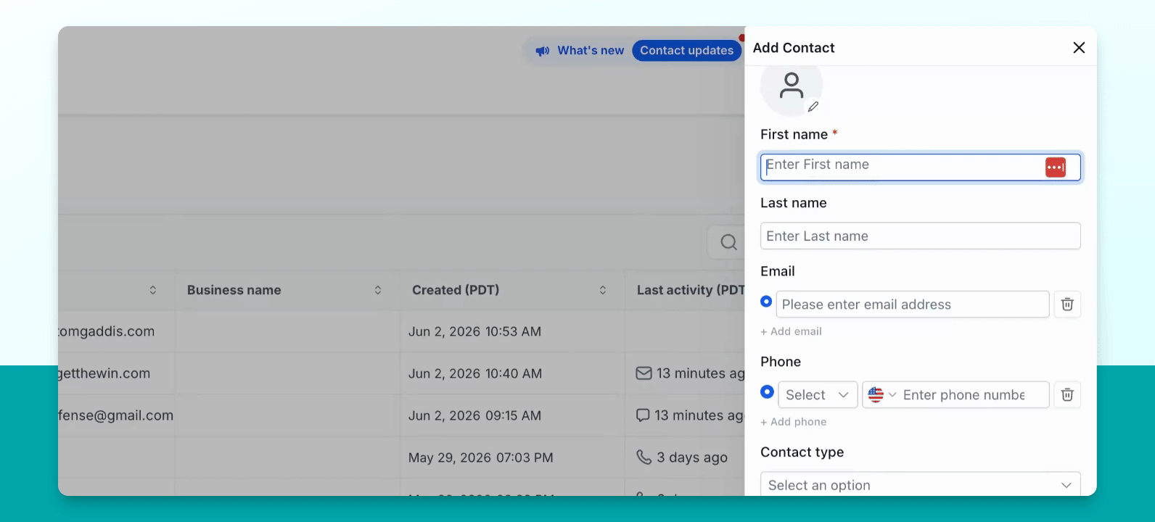Open the red password manager icon in First name

coord(1056,167)
